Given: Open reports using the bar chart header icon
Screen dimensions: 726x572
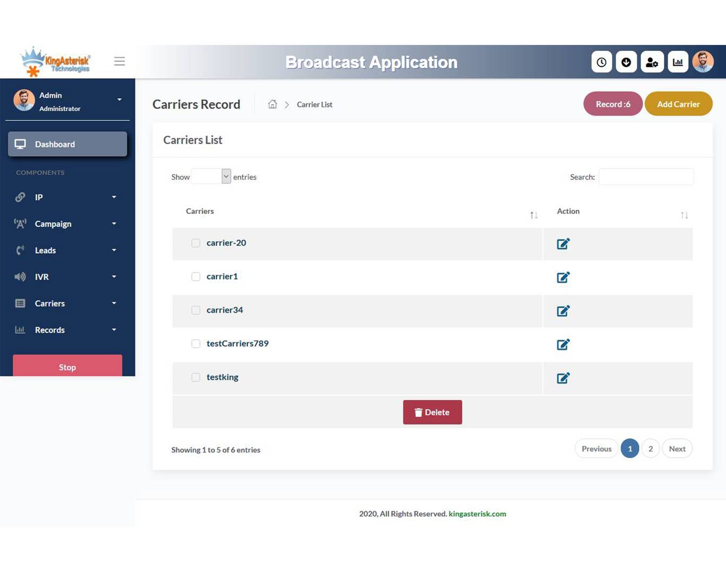Looking at the screenshot, I should pos(678,61).
